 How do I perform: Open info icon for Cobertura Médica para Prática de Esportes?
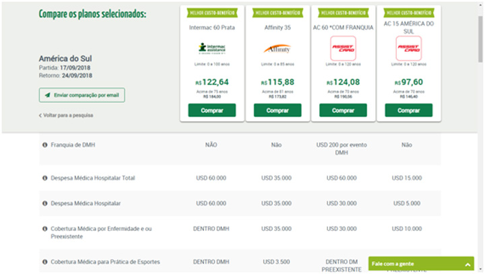tap(45, 262)
